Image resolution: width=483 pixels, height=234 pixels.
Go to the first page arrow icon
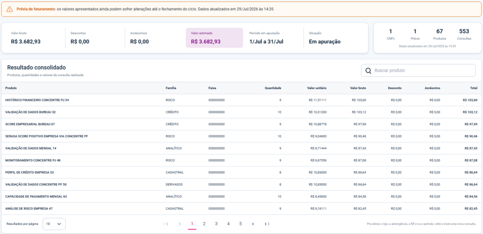(167, 224)
